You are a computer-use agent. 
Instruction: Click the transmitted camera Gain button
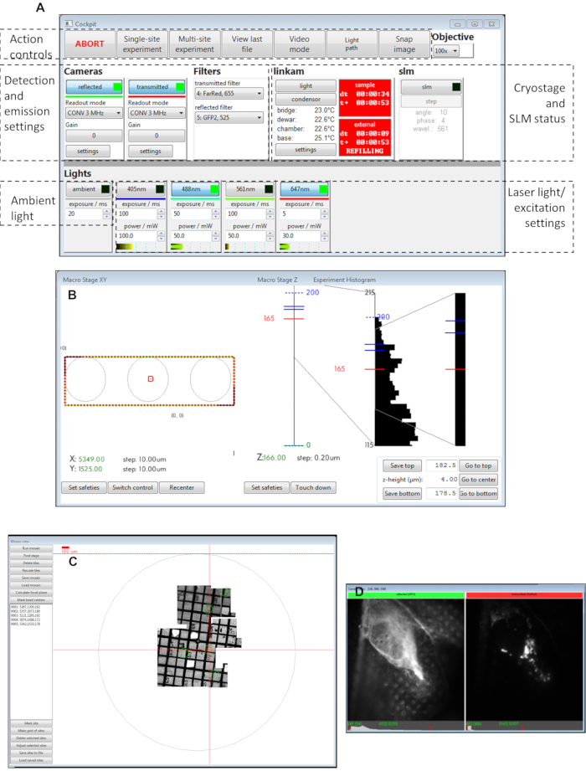point(157,136)
